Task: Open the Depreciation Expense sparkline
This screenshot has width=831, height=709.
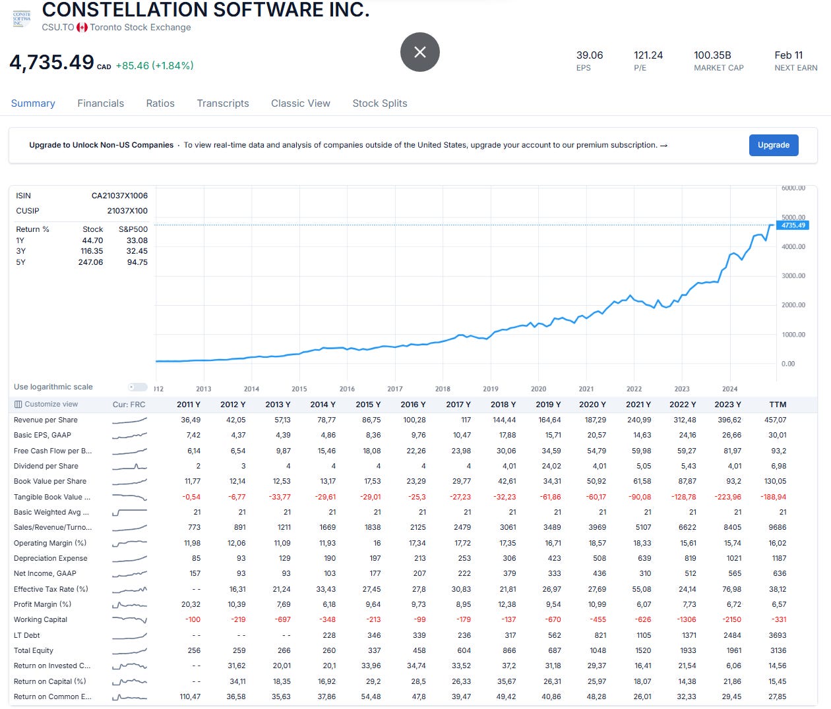Action: coord(129,558)
